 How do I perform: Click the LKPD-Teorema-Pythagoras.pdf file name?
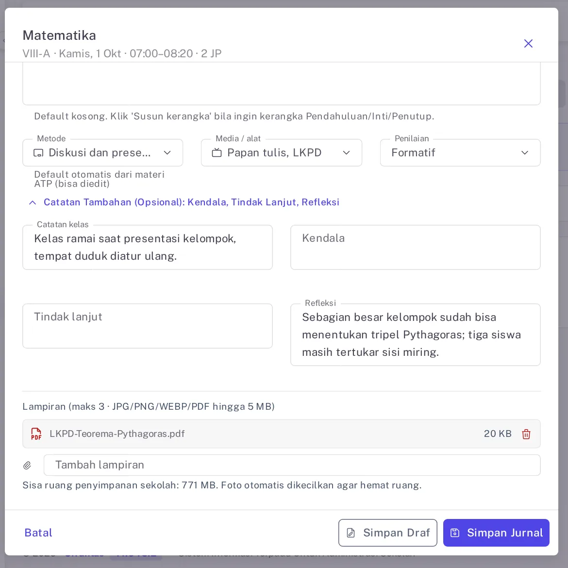pyautogui.click(x=117, y=434)
